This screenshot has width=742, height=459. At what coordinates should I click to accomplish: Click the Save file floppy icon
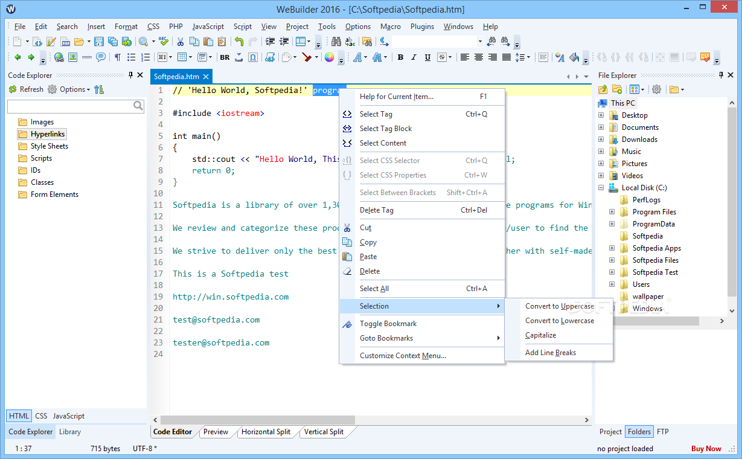click(100, 42)
